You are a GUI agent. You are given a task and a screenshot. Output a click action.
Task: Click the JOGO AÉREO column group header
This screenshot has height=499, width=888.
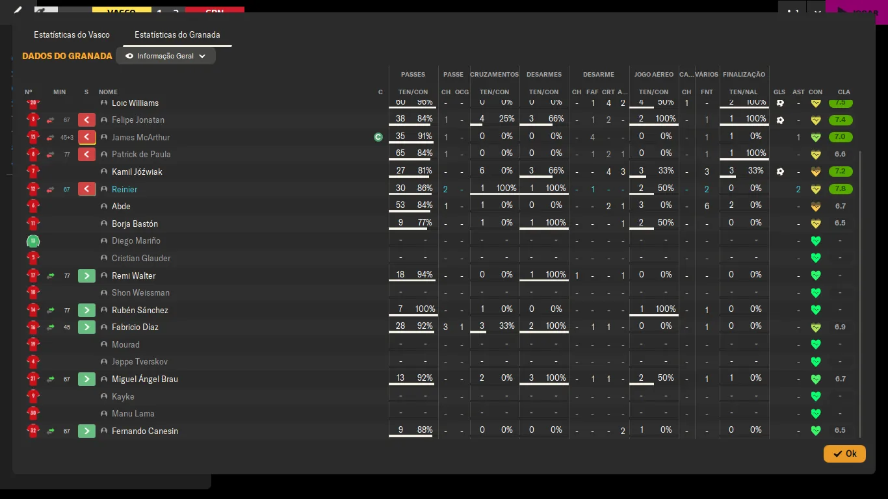click(x=653, y=75)
